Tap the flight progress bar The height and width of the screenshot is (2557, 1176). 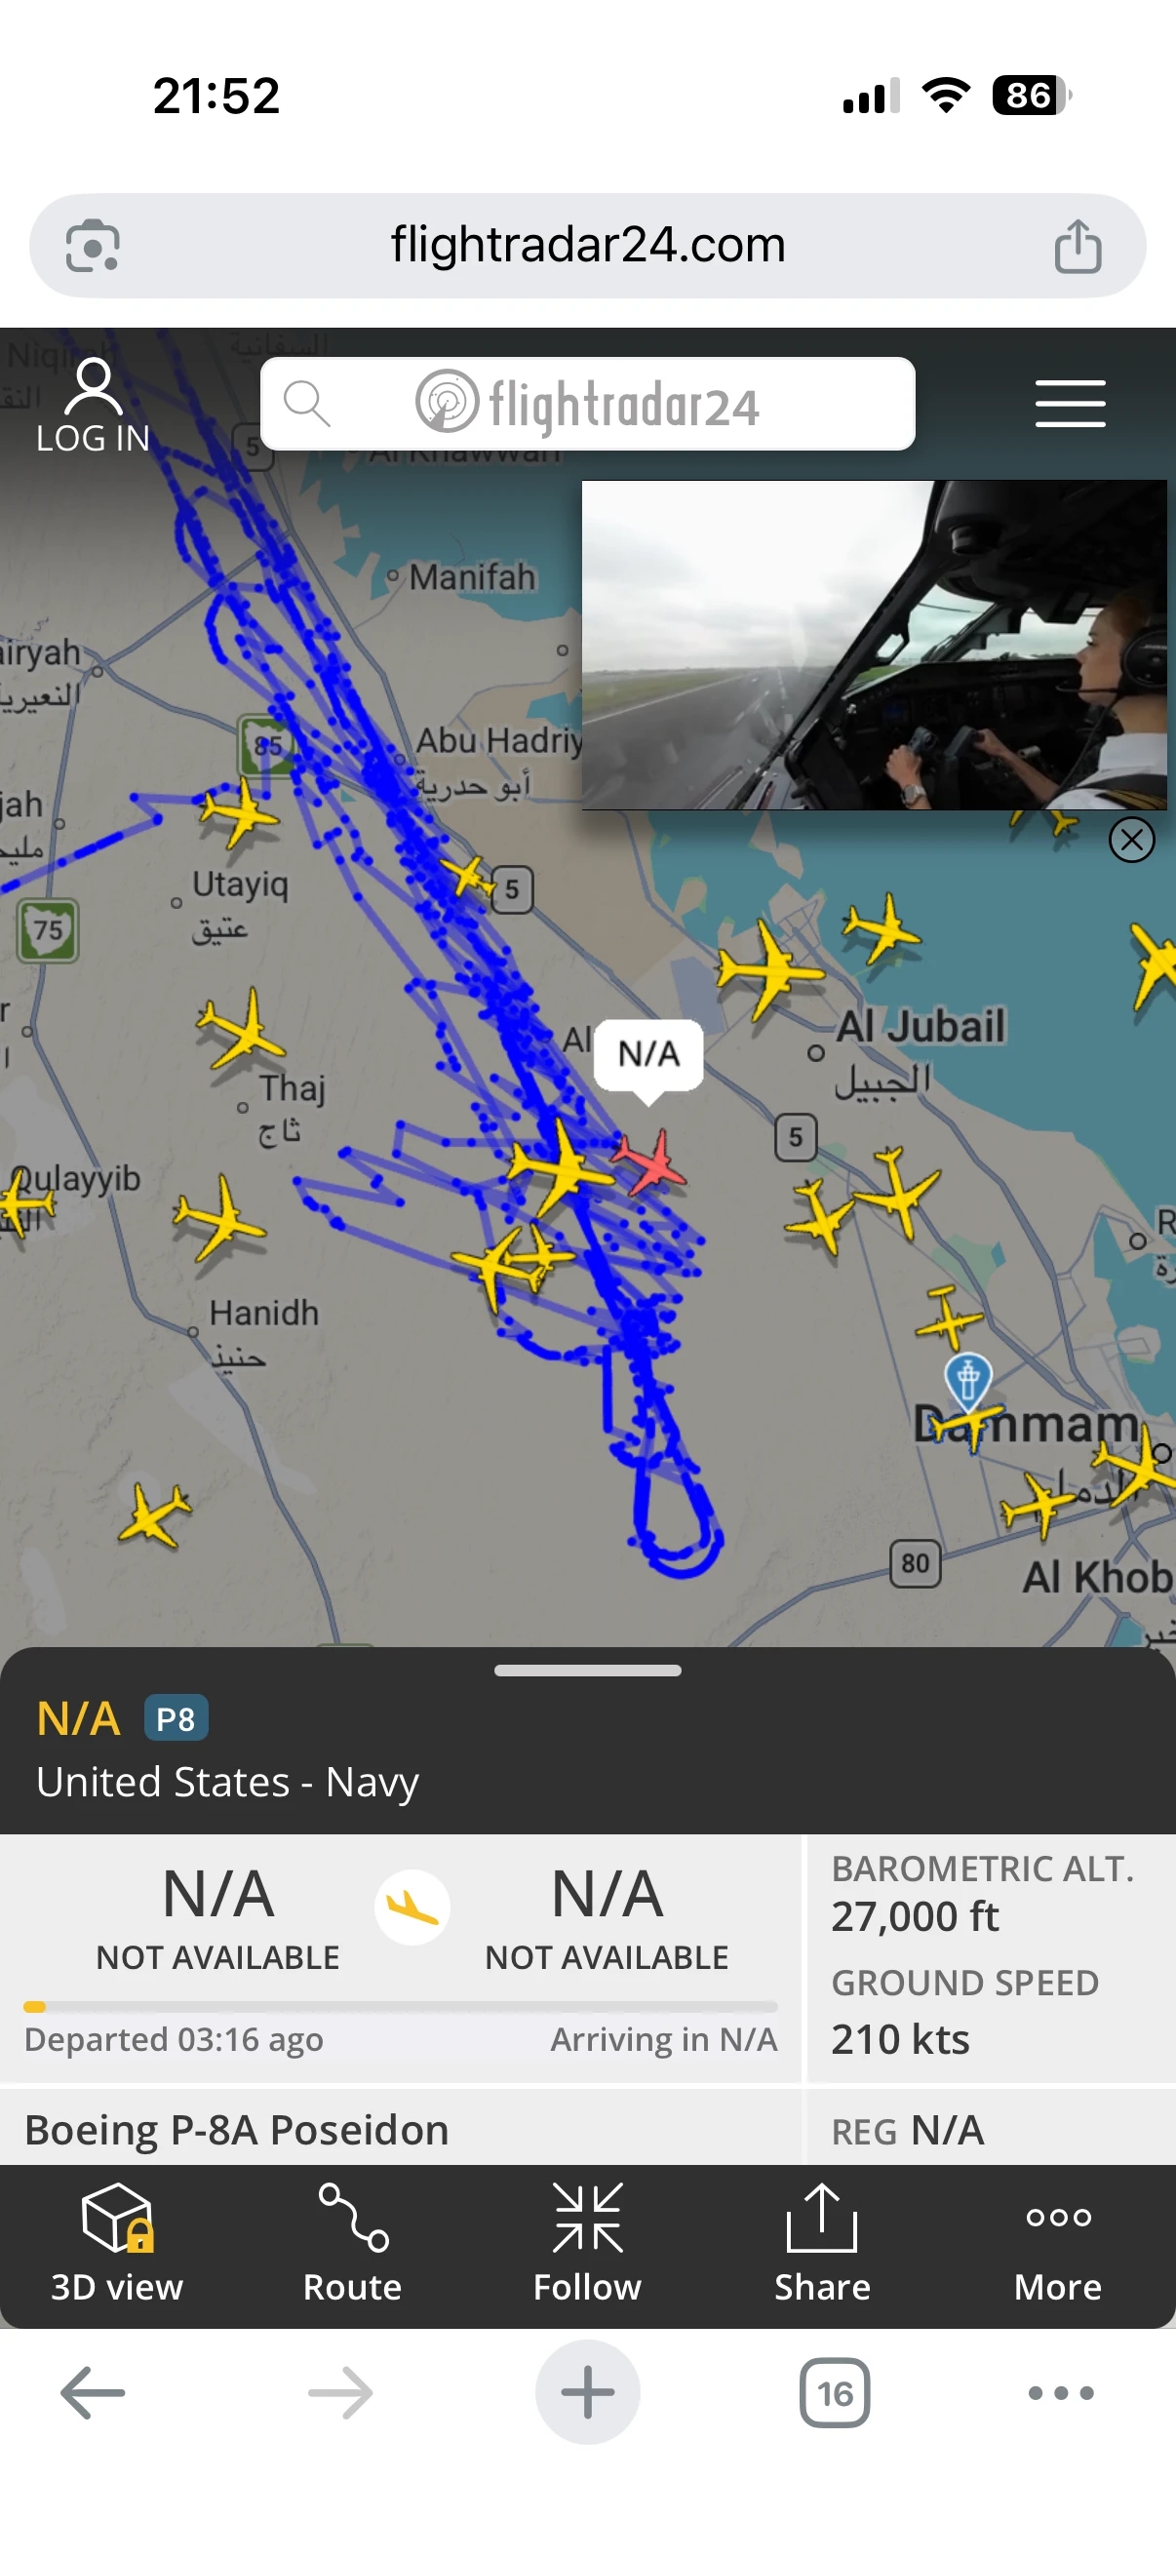point(400,2007)
